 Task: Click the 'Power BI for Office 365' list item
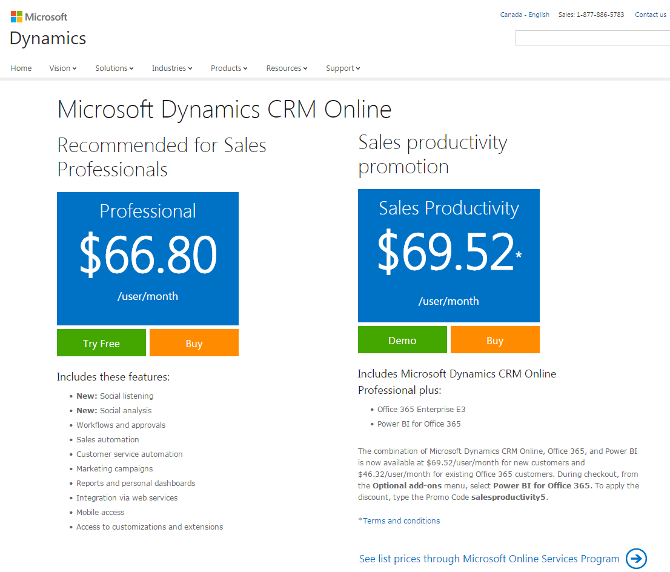[419, 424]
